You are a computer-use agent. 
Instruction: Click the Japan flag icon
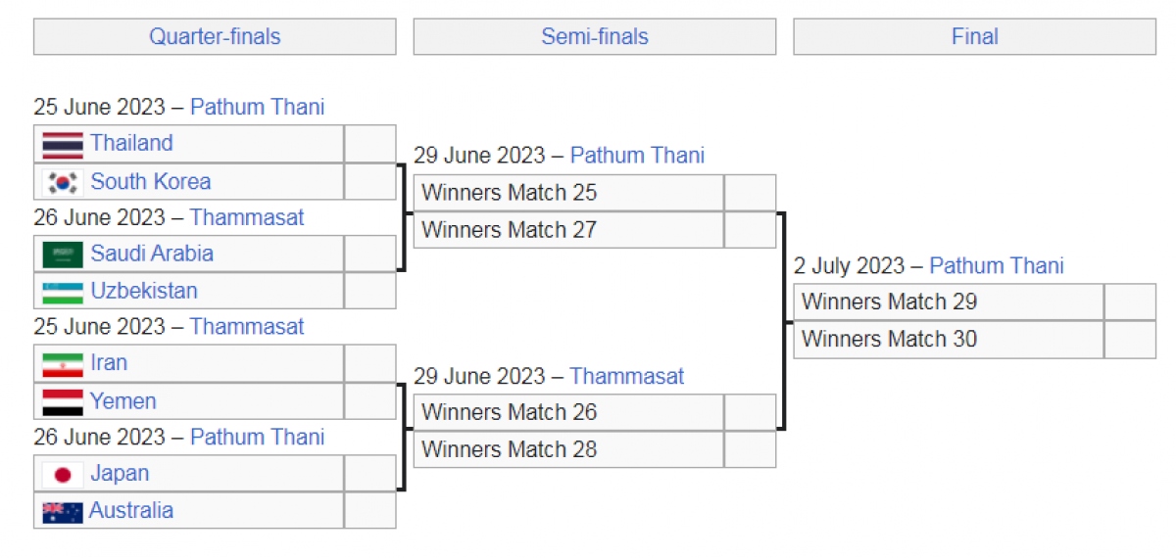coord(63,475)
